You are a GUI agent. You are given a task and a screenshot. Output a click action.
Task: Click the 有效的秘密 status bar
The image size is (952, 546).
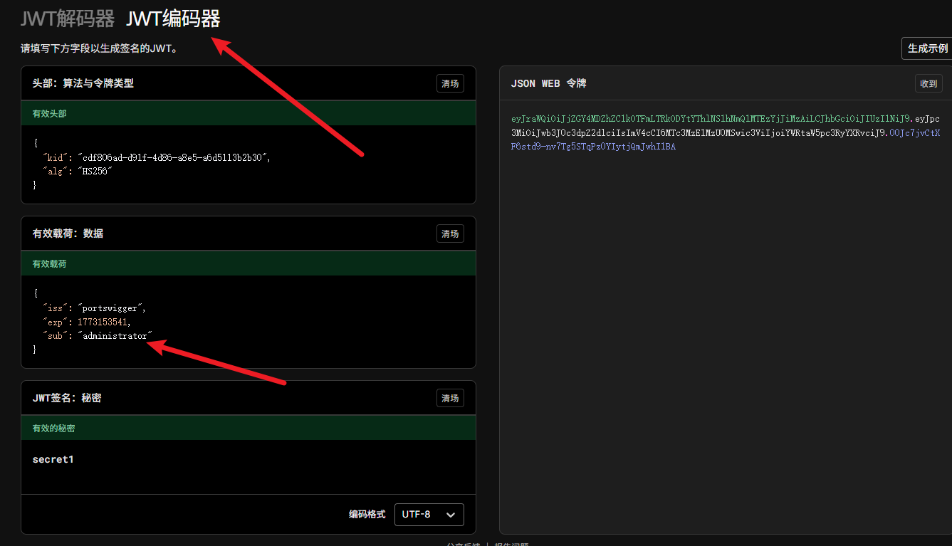click(x=248, y=429)
